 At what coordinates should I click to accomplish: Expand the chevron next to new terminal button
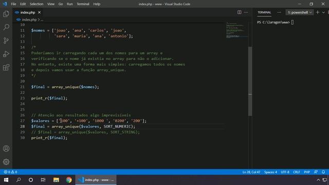pyautogui.click(x=323, y=12)
